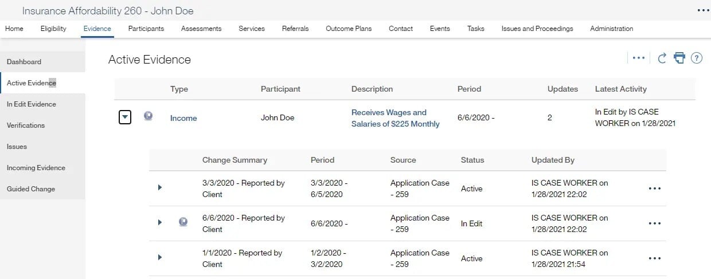The width and height of the screenshot is (711, 279).
Task: Select Active status in 1/1/2020 row
Action: pos(472,258)
